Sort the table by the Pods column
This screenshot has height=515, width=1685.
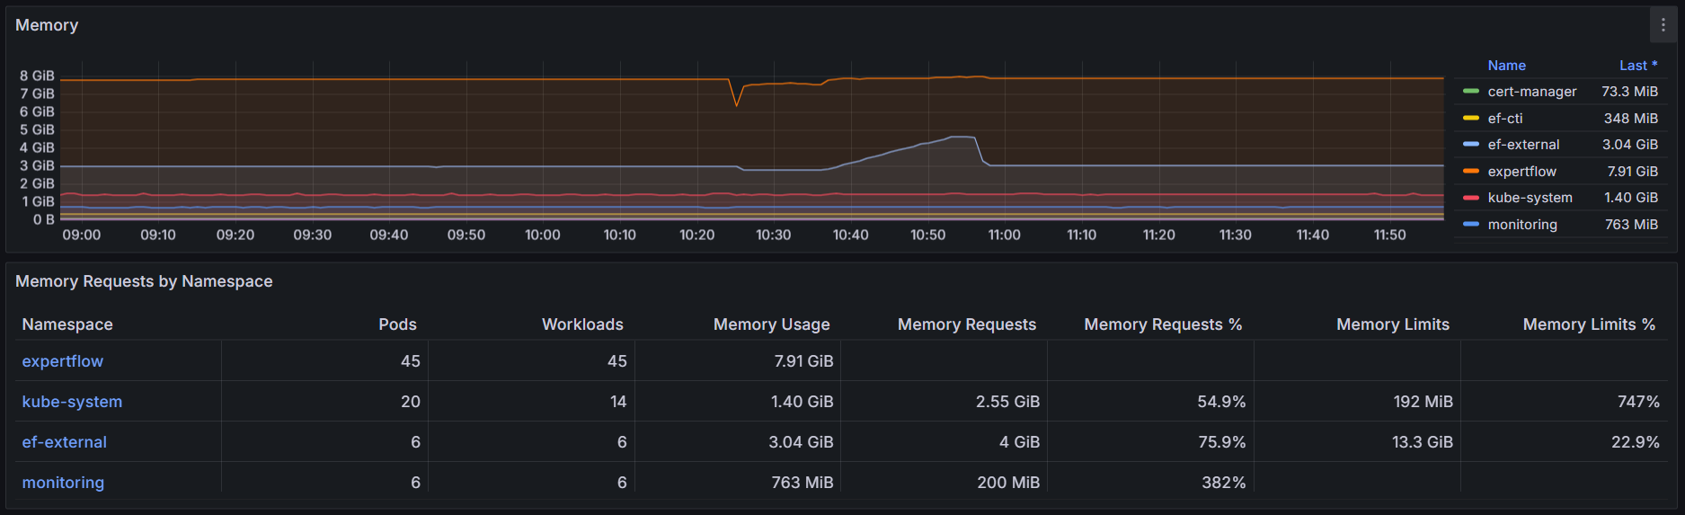point(397,324)
